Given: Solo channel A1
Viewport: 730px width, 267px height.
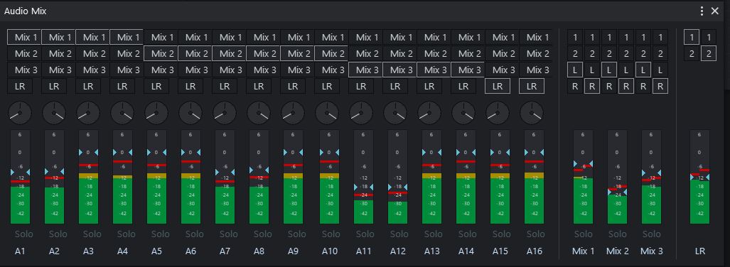Looking at the screenshot, I should click(x=23, y=234).
